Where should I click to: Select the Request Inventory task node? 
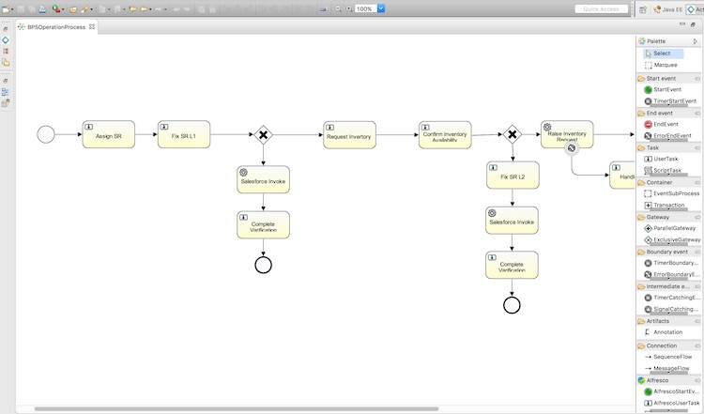click(x=349, y=135)
